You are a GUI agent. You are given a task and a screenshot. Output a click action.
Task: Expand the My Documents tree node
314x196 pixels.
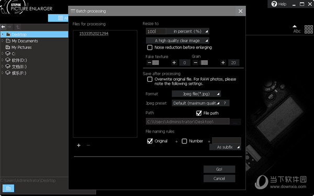(x=3, y=41)
